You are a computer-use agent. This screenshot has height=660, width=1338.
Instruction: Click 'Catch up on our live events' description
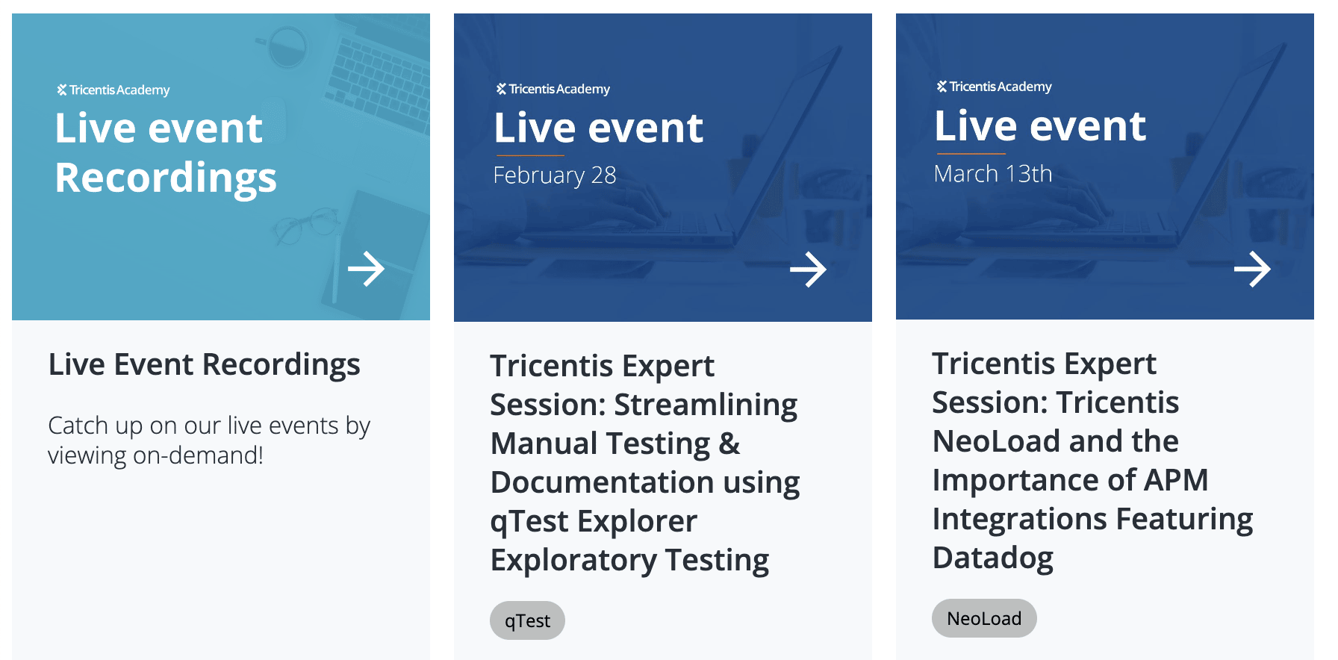pyautogui.click(x=208, y=440)
